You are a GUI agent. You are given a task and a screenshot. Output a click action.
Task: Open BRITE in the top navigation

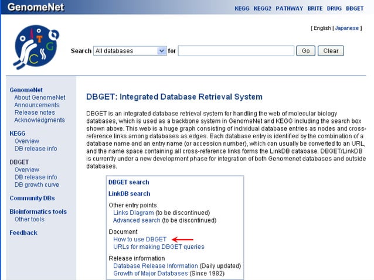pos(315,9)
